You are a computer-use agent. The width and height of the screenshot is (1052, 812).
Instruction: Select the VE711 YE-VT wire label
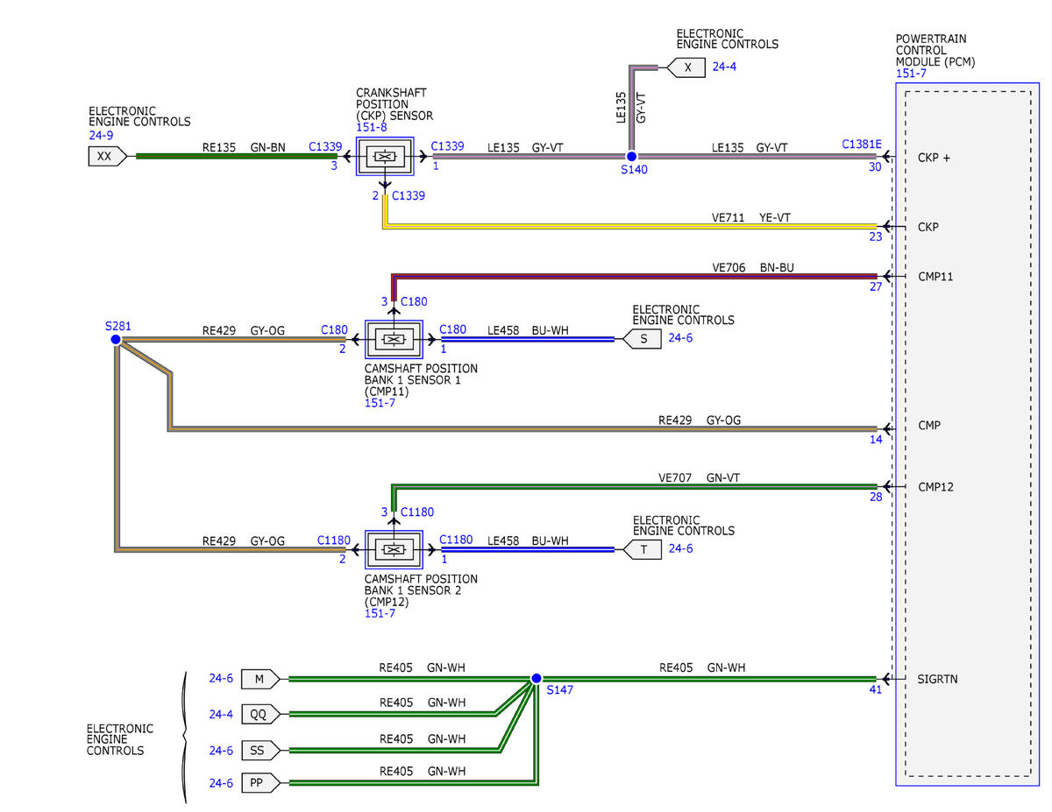pyautogui.click(x=753, y=216)
